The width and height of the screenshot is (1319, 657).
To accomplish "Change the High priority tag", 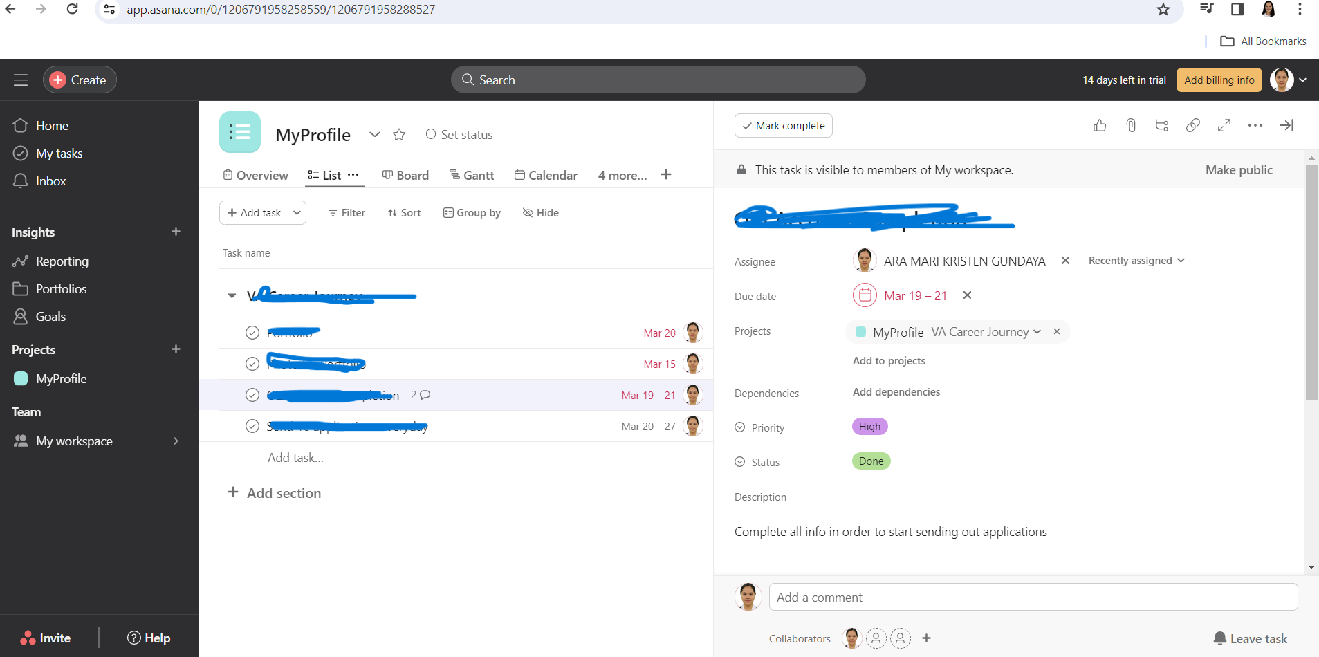I will (869, 427).
